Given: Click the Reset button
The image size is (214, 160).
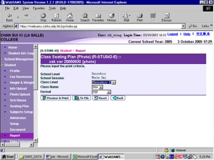Looking at the screenshot, I should point(101,98).
